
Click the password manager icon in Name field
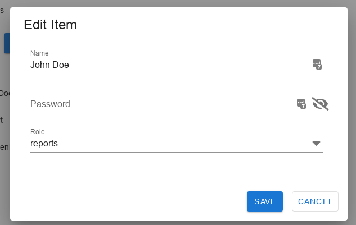pos(317,65)
